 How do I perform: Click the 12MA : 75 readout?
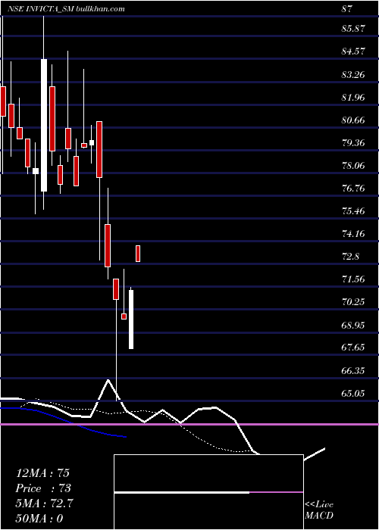pos(43,473)
